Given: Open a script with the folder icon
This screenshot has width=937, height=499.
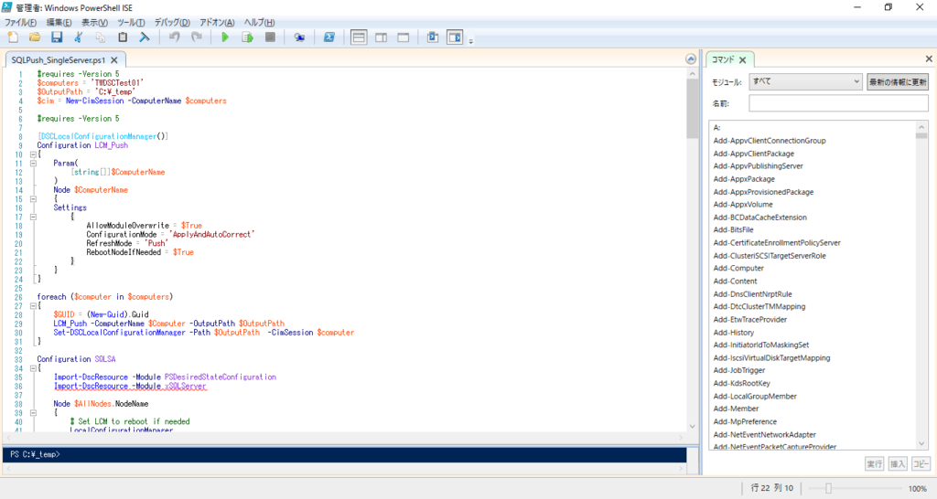Looking at the screenshot, I should 35,37.
